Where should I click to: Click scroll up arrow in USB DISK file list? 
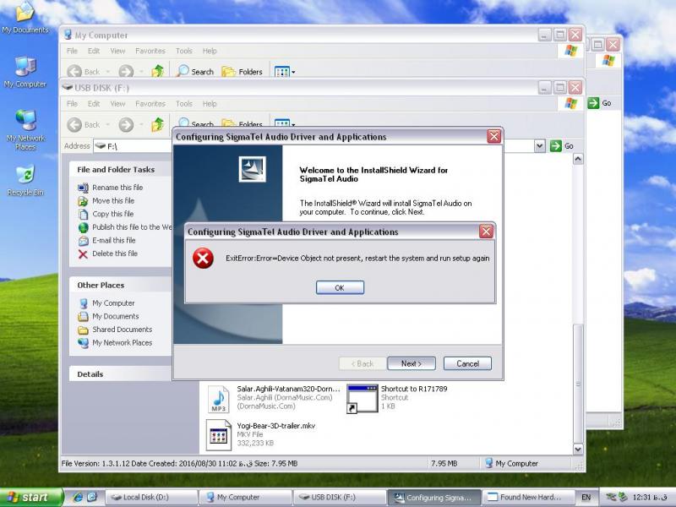click(578, 159)
